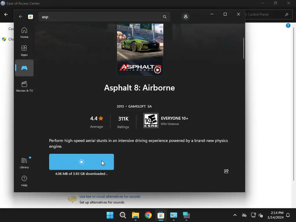Open Library in sidebar
The width and height of the screenshot is (296, 222).
[x=24, y=163]
